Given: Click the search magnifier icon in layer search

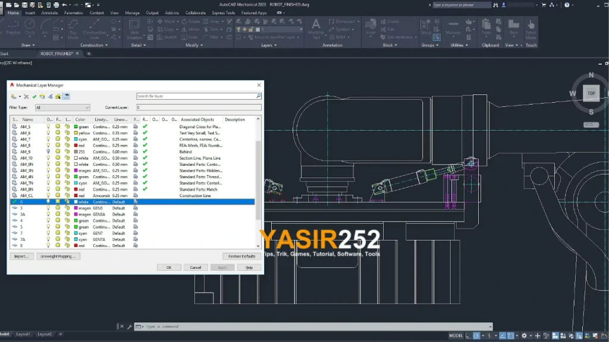Looking at the screenshot, I should pyautogui.click(x=258, y=96).
